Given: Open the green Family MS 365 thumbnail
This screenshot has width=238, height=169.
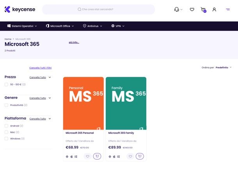Looking at the screenshot, I should click(126, 103).
